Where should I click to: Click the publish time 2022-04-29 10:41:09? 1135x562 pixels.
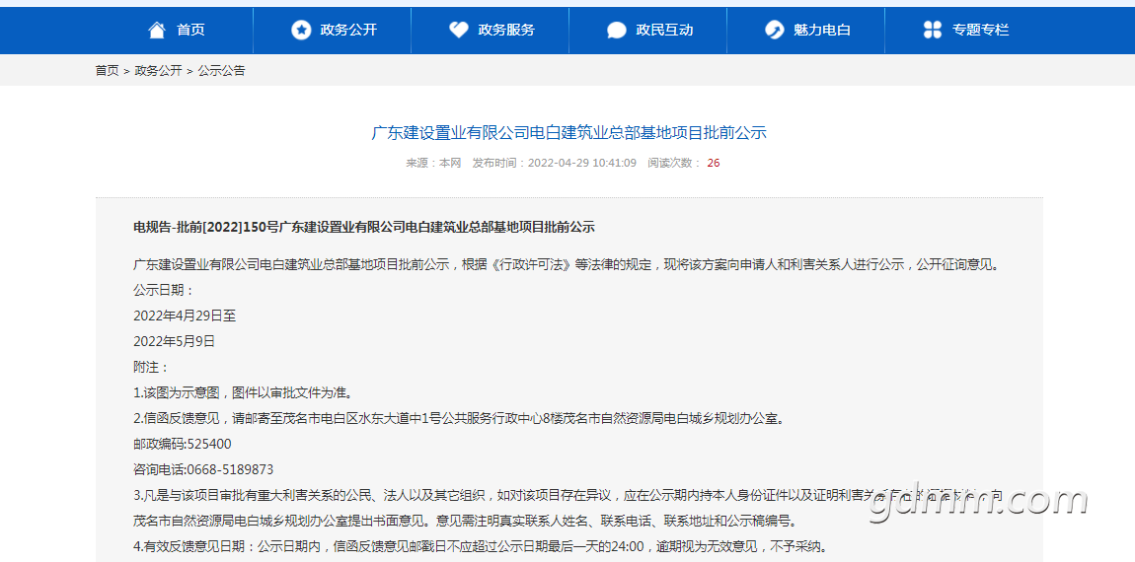tap(582, 163)
